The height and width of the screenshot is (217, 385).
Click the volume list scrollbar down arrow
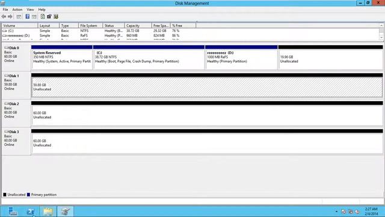click(381, 37)
